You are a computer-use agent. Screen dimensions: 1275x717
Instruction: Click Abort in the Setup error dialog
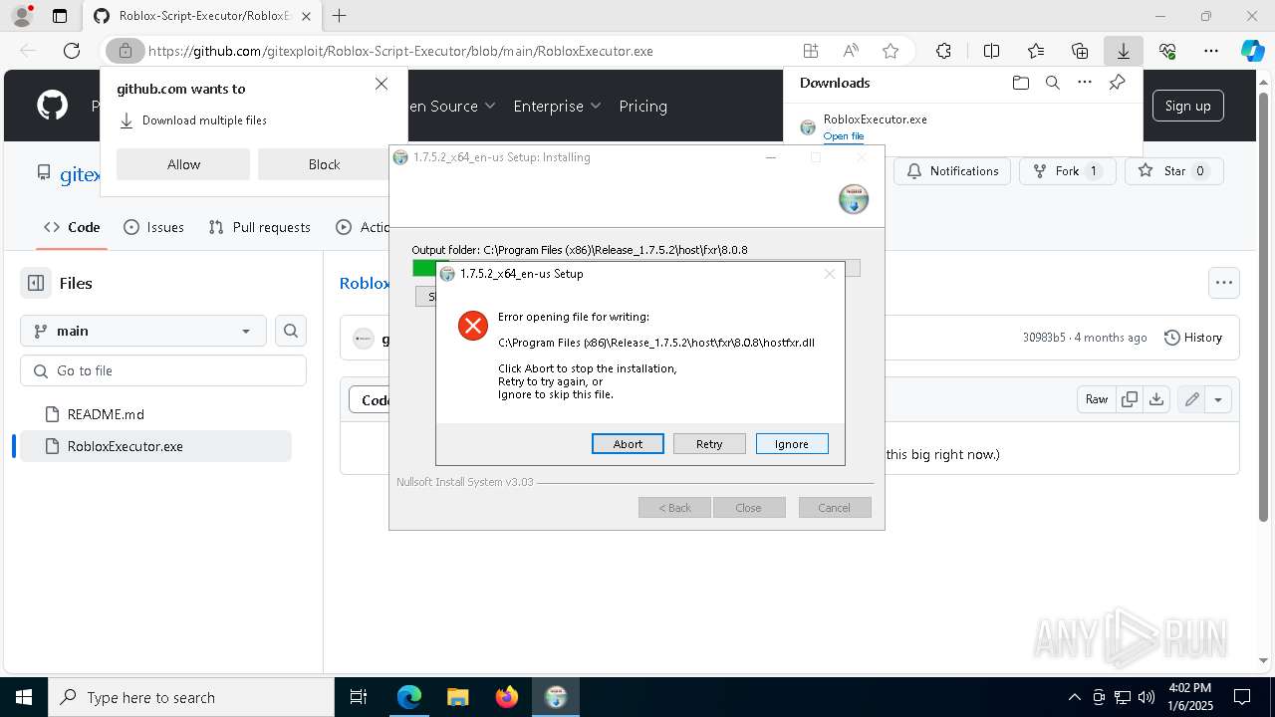tap(628, 444)
